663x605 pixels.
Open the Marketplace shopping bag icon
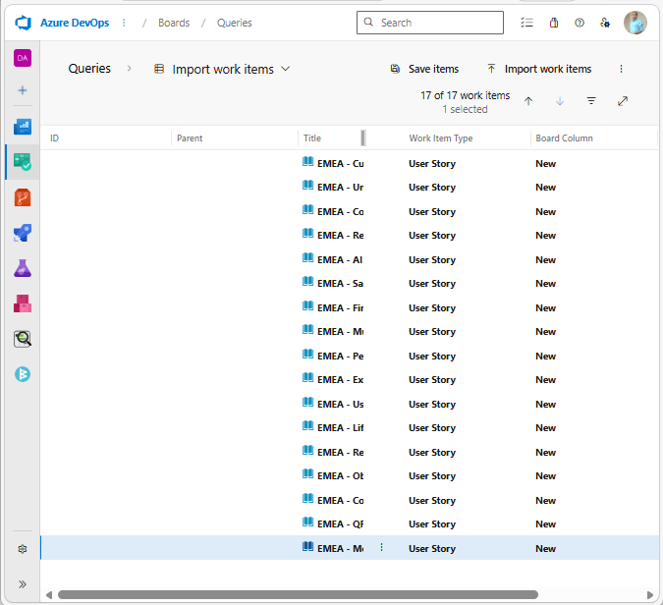554,23
